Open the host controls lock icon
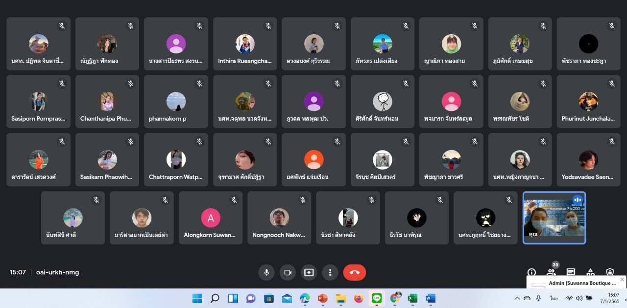627x308 pixels. coord(610,272)
